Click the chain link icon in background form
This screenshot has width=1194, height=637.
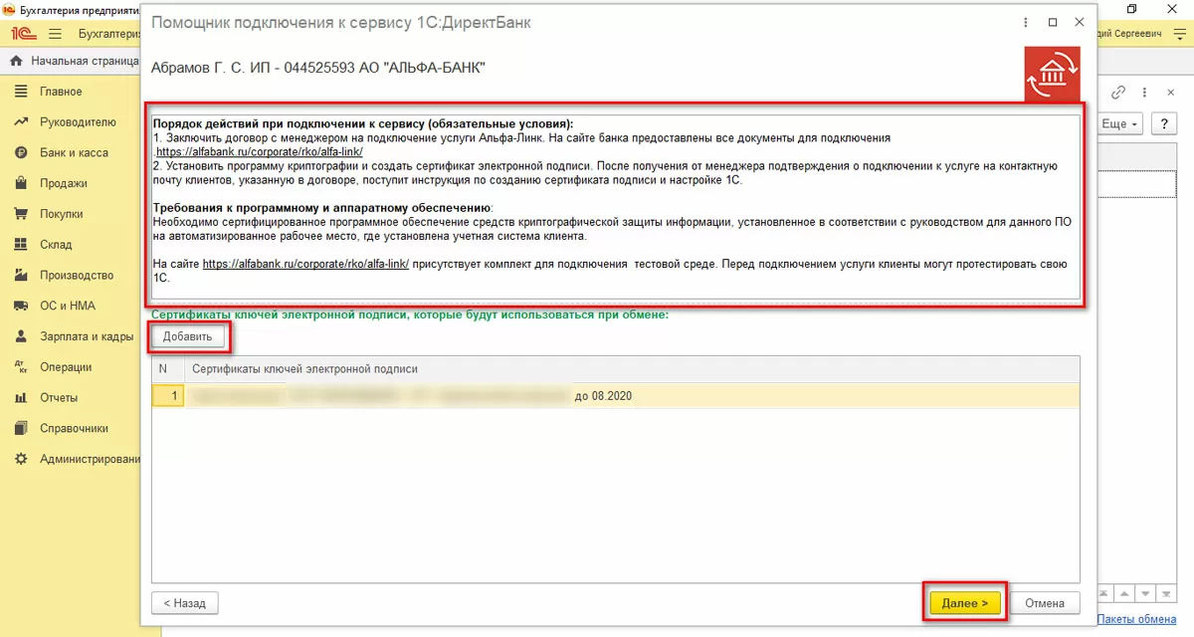click(1117, 92)
